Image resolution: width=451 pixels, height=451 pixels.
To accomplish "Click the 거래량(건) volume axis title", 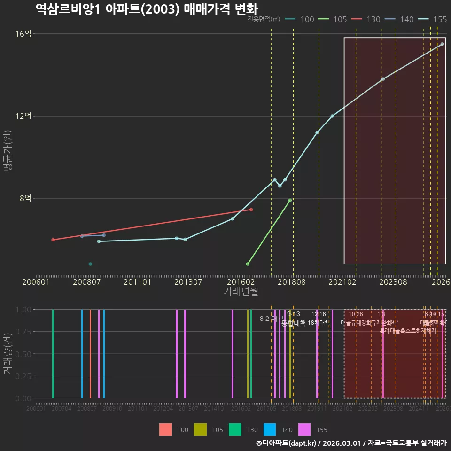I will pos(8,354).
